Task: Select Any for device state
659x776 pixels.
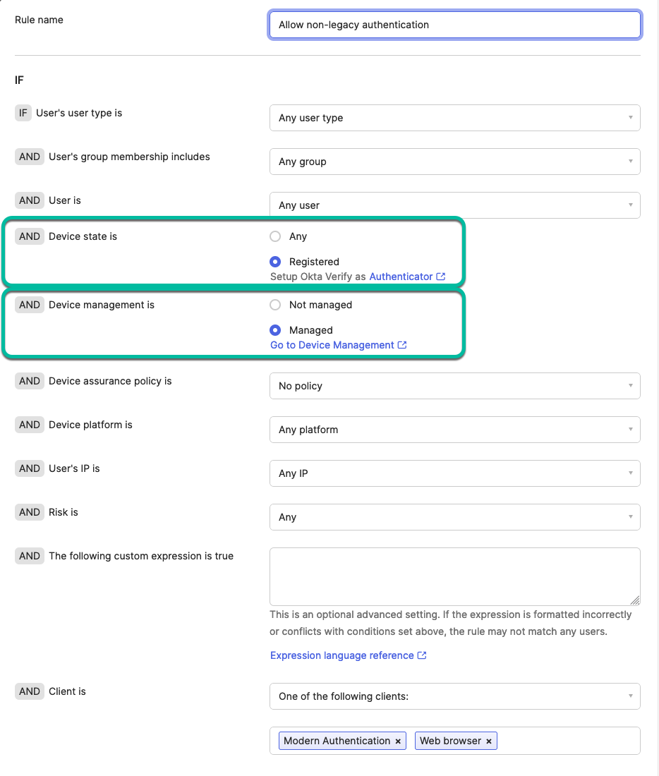Action: pyautogui.click(x=274, y=236)
